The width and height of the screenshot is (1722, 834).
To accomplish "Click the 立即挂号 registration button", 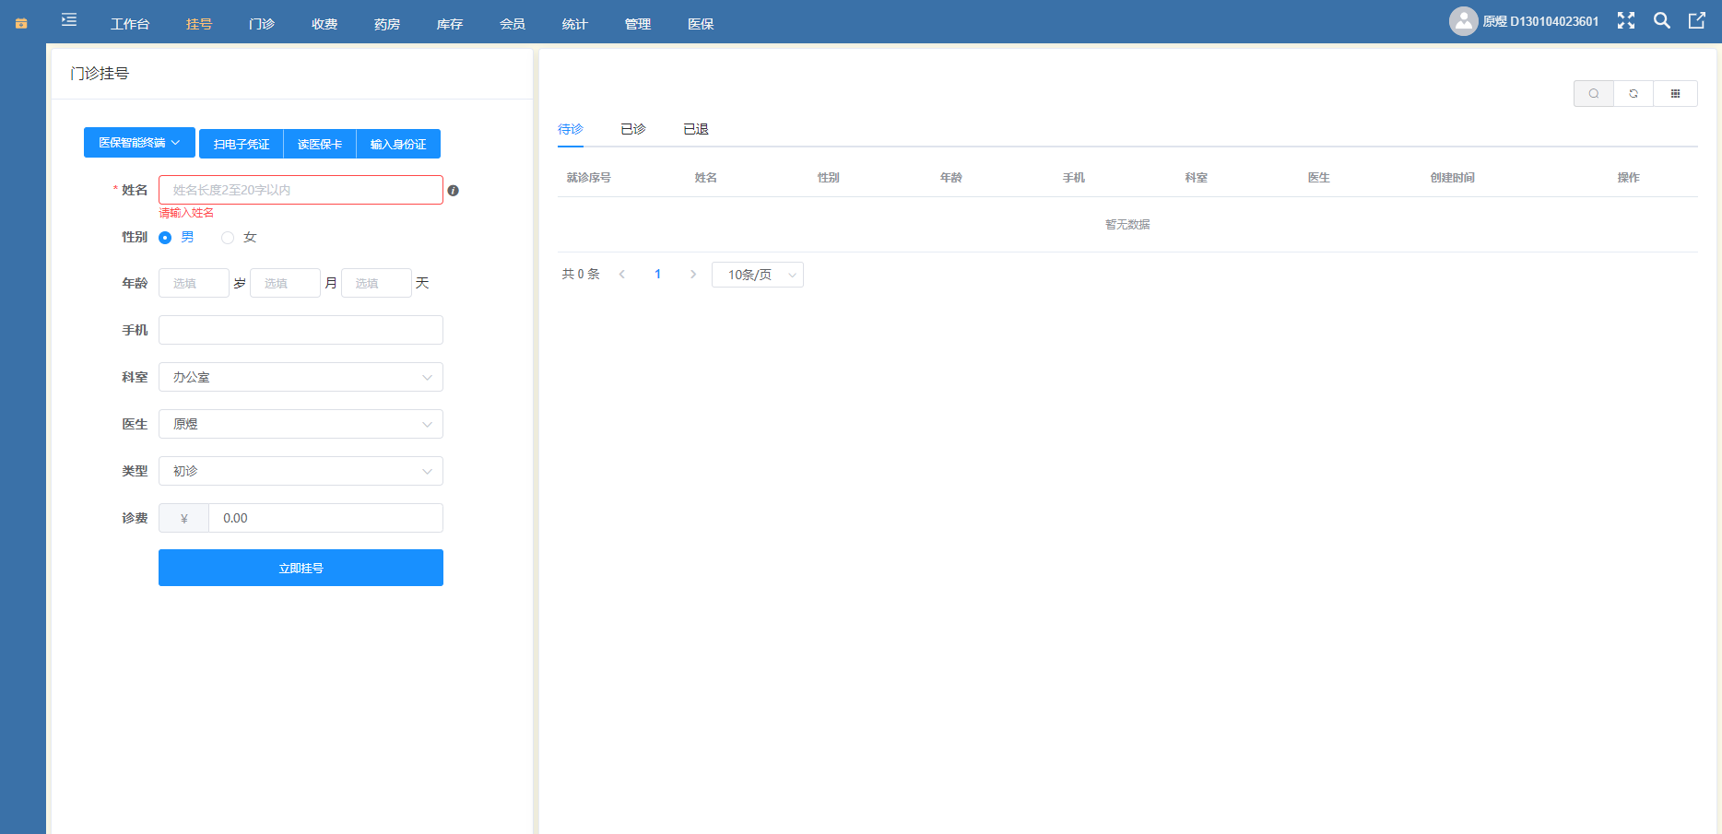I will [x=300, y=568].
